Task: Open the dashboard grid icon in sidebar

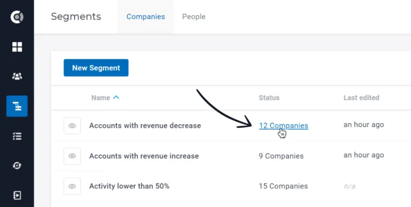Action: (x=17, y=47)
